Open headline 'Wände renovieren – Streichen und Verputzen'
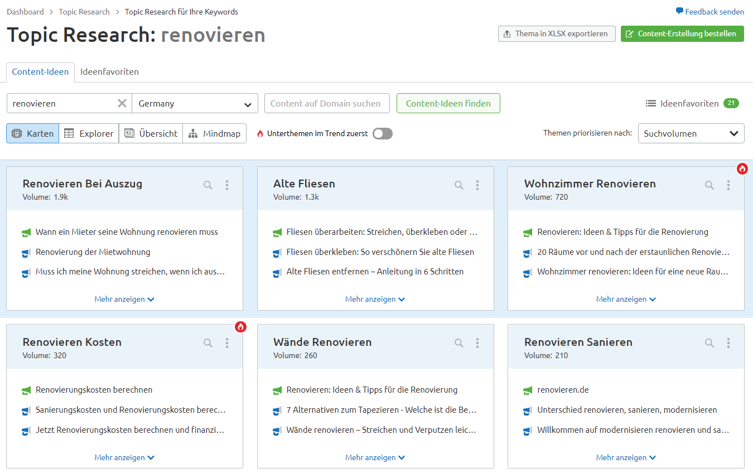The height and width of the screenshot is (473, 753). coord(382,430)
